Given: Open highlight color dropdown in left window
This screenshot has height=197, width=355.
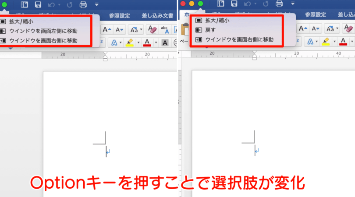Looking at the screenshot, I should [x=138, y=42].
